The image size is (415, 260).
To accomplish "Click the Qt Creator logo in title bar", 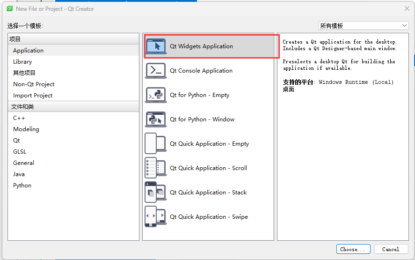I will click(10, 9).
